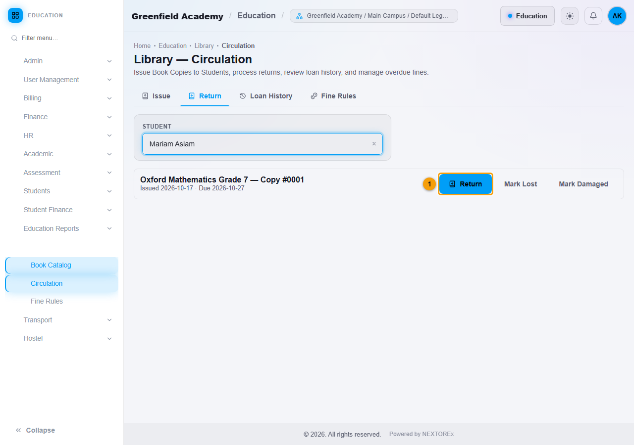
Task: Mark the book copy as Lost
Action: [x=521, y=184]
